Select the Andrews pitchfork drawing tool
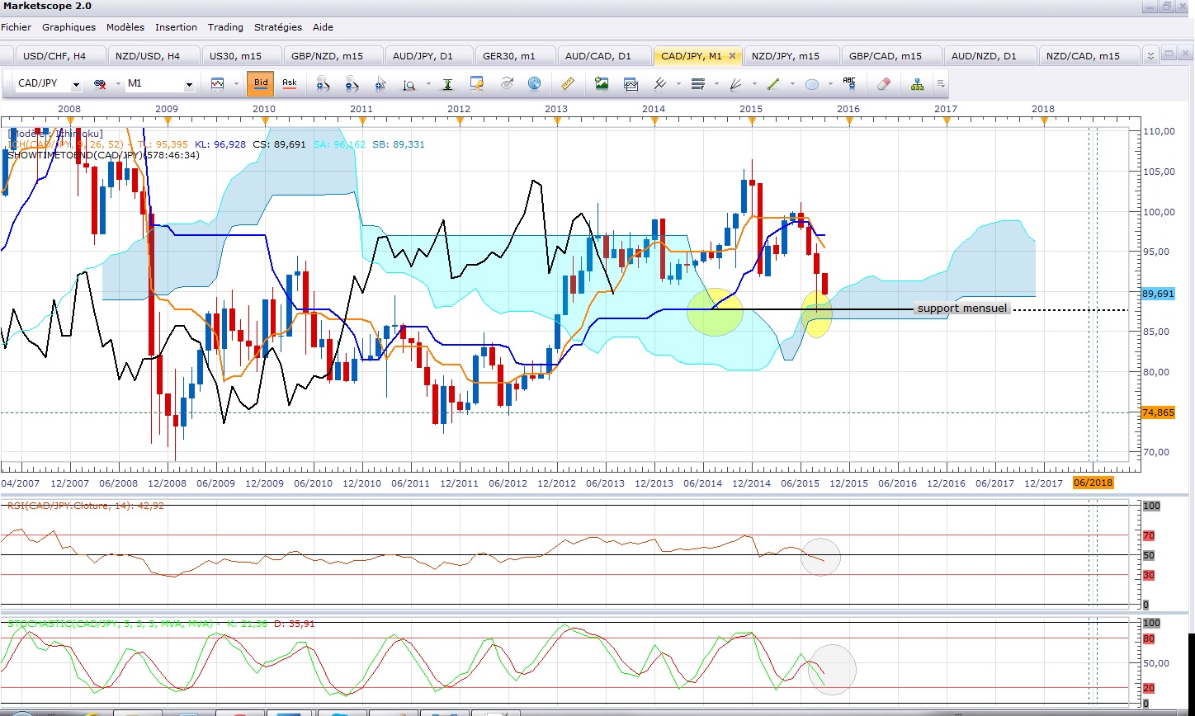The image size is (1195, 716). (x=659, y=84)
